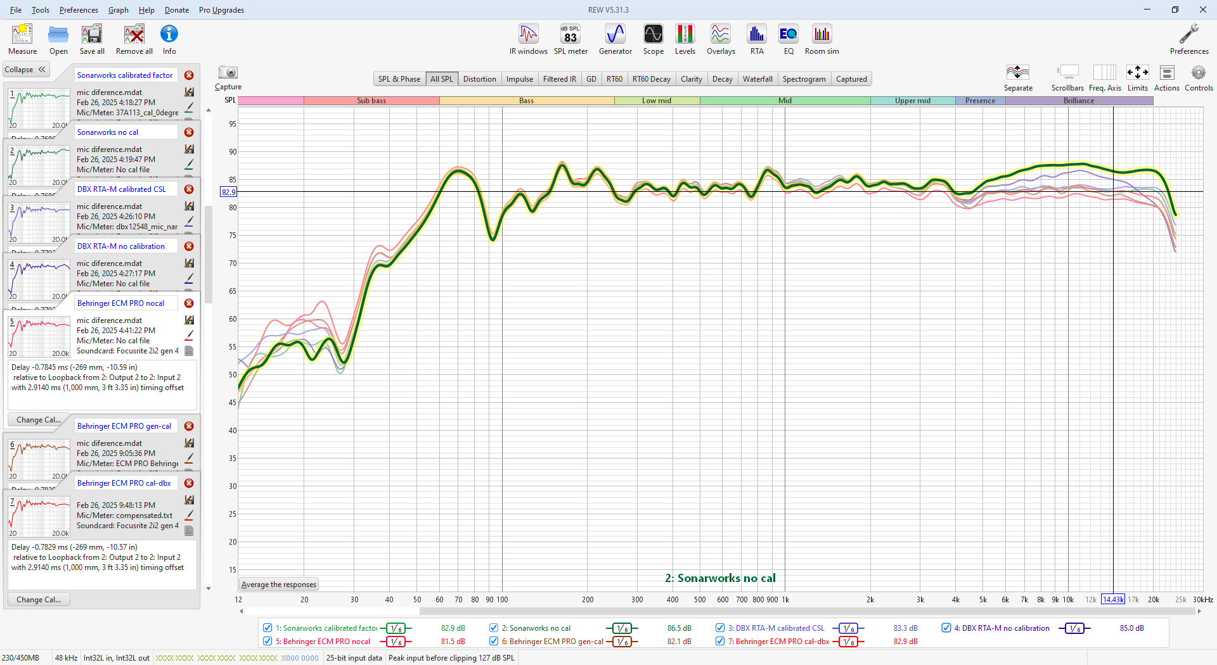Open smoothing selector for Sonarworks calibrated factor trace
Image resolution: width=1217 pixels, height=665 pixels.
click(396, 628)
